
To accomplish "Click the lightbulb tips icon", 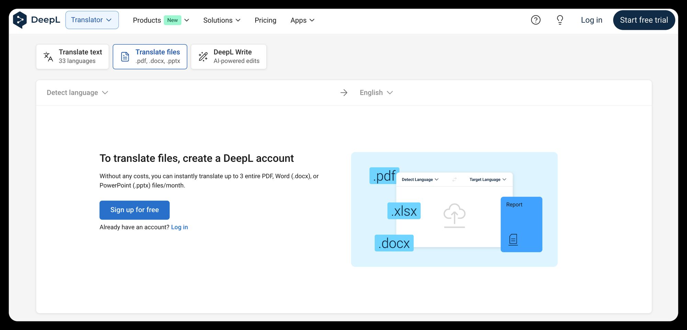I will (560, 20).
